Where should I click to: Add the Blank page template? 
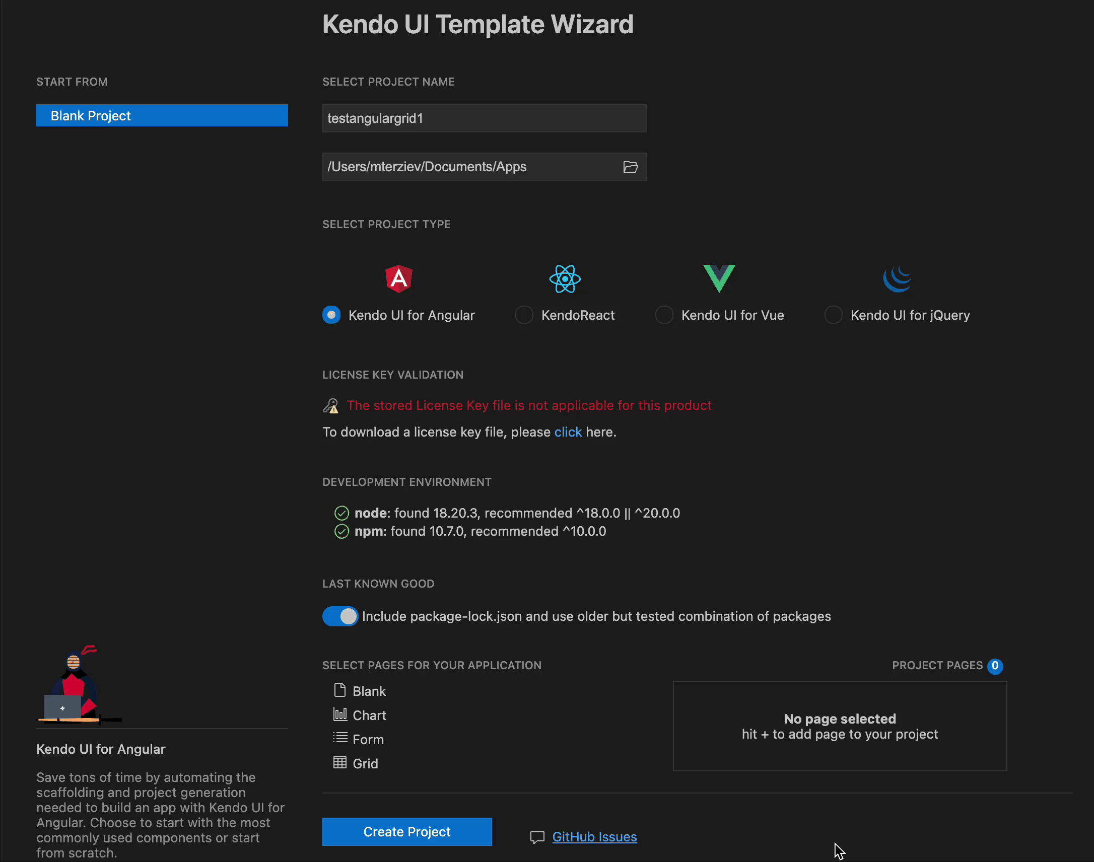360,691
